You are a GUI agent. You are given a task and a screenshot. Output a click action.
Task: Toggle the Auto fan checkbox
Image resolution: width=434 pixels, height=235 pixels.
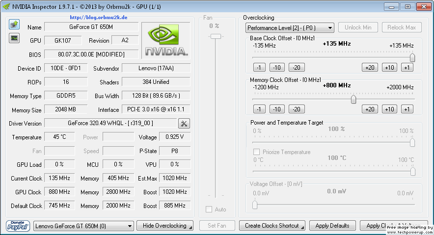[x=209, y=209]
